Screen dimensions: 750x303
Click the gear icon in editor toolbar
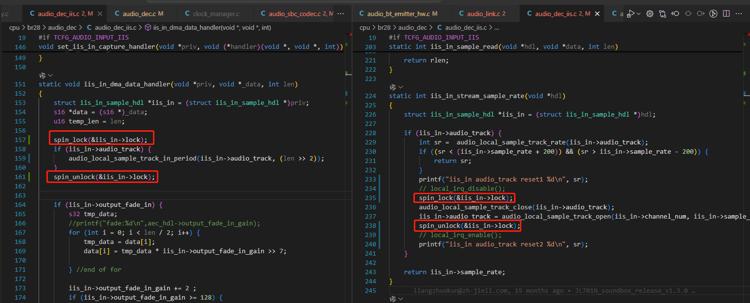650,14
